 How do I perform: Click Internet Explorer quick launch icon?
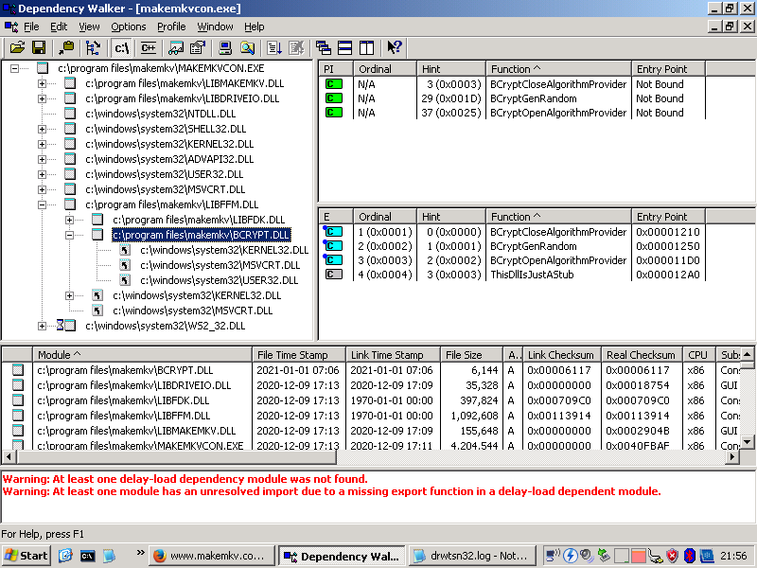(x=65, y=556)
